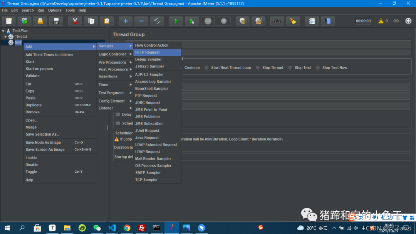Click the Help question mark icon
Screen dimensions: 416x234
point(328,21)
